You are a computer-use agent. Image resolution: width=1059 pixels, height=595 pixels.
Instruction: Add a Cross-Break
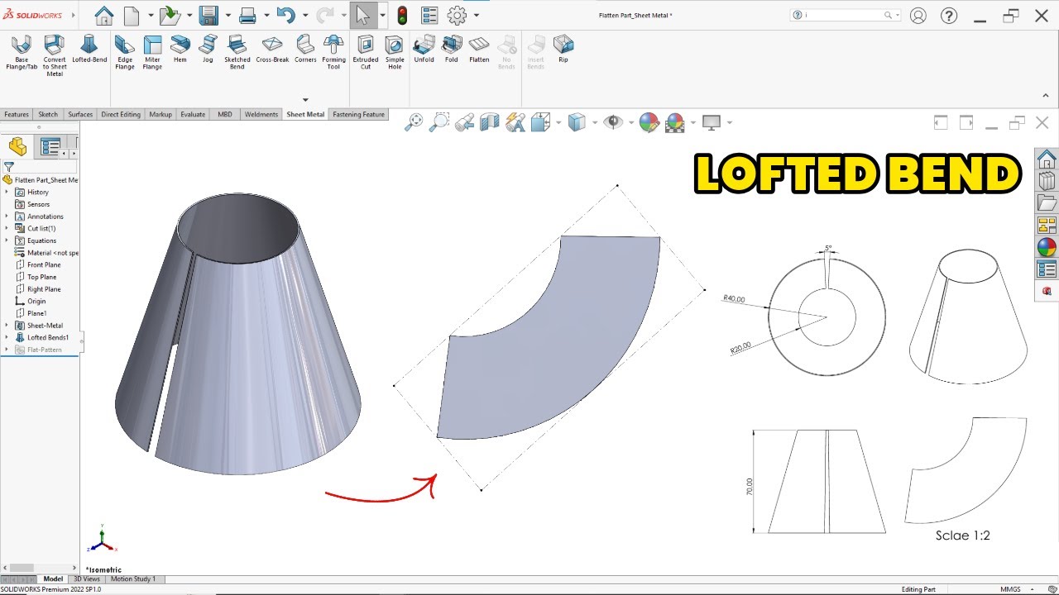click(272, 50)
